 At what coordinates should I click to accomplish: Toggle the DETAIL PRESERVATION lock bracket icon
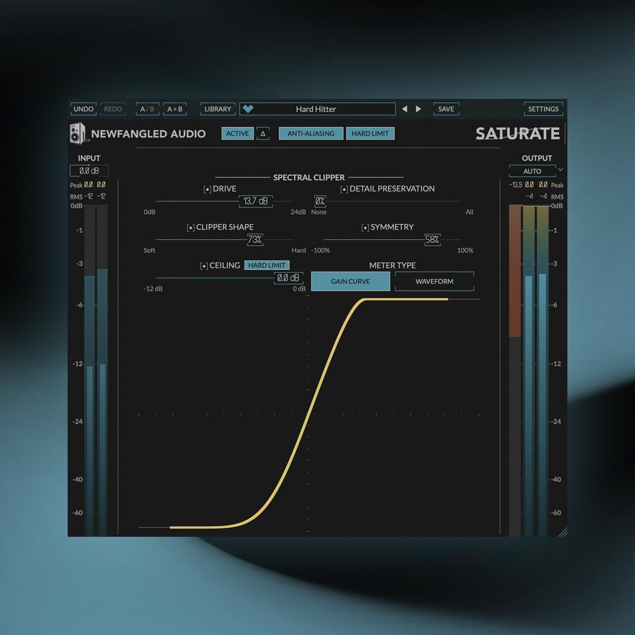click(x=344, y=189)
